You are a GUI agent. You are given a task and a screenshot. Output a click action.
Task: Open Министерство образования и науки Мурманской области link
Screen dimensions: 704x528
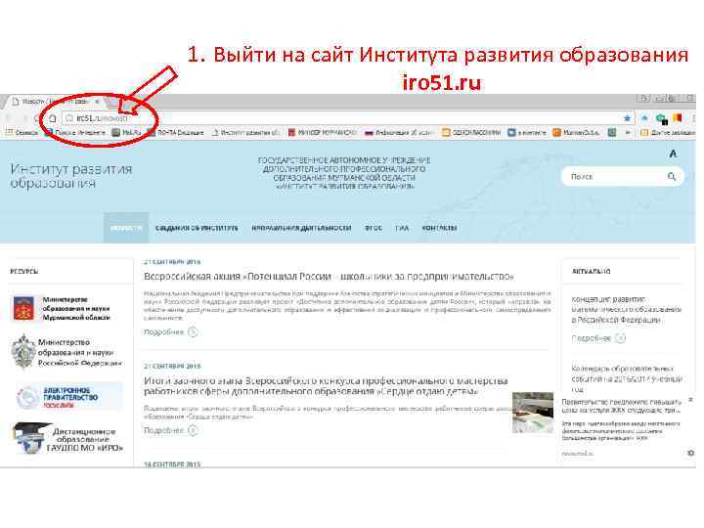tap(76, 308)
